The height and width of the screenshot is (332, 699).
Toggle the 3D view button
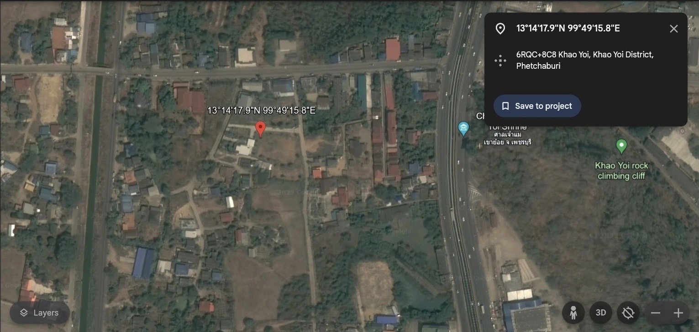[x=601, y=313]
